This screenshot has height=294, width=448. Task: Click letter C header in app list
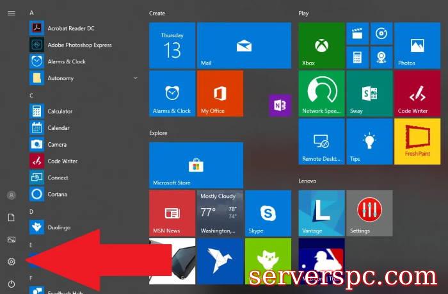(31, 95)
